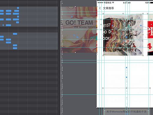Click the 9:41 AM time in the phone status bar
Viewport: 153px width, 115px height.
pos(127,3)
